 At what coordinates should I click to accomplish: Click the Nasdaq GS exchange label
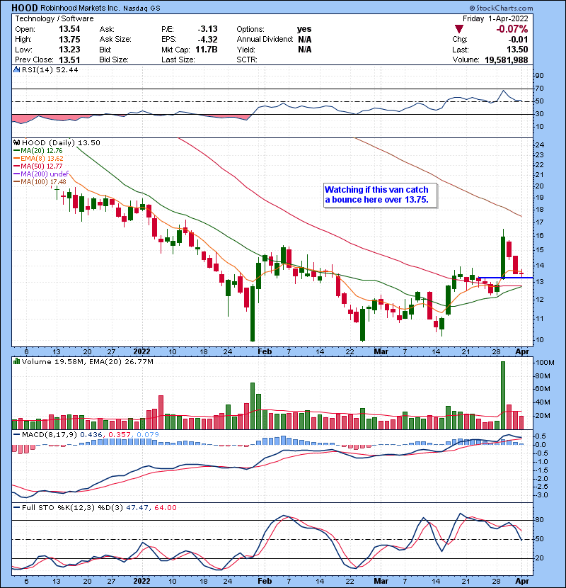point(141,8)
